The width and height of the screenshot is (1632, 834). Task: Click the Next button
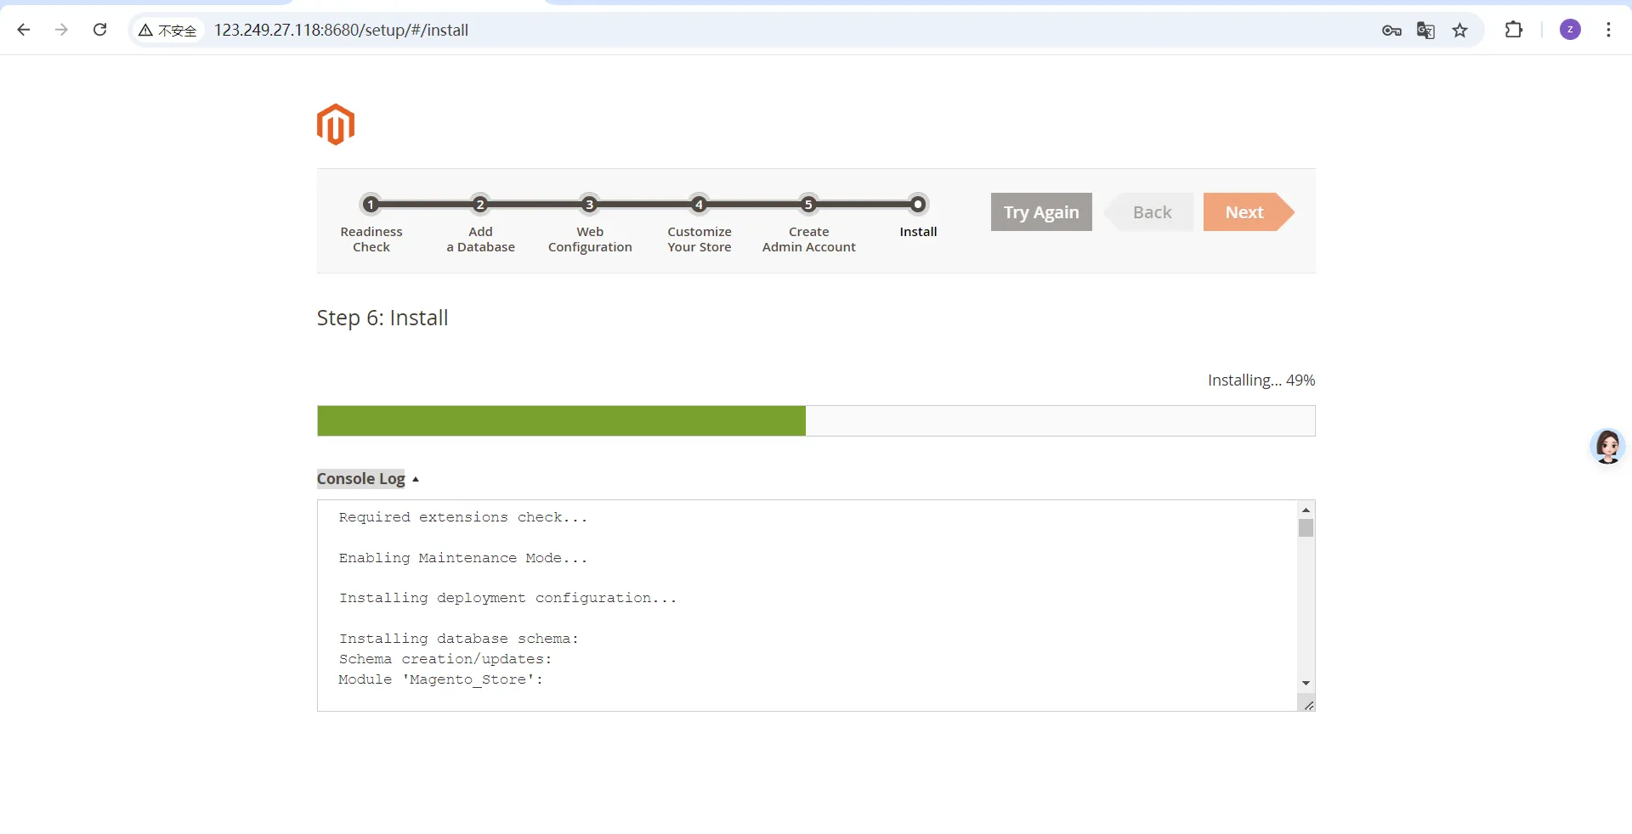tap(1249, 212)
